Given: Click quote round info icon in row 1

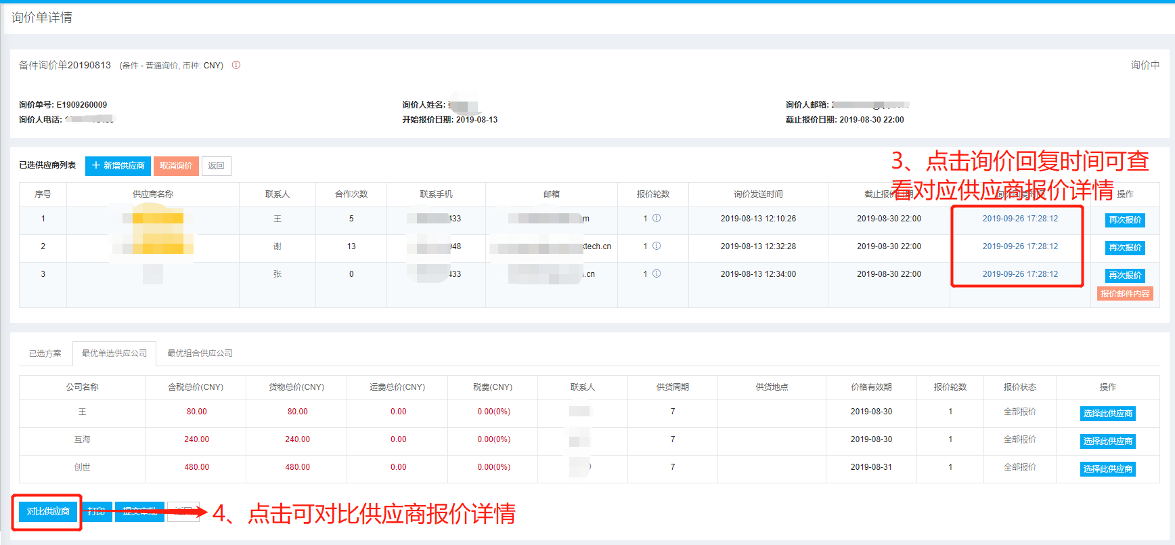Looking at the screenshot, I should click(x=657, y=218).
